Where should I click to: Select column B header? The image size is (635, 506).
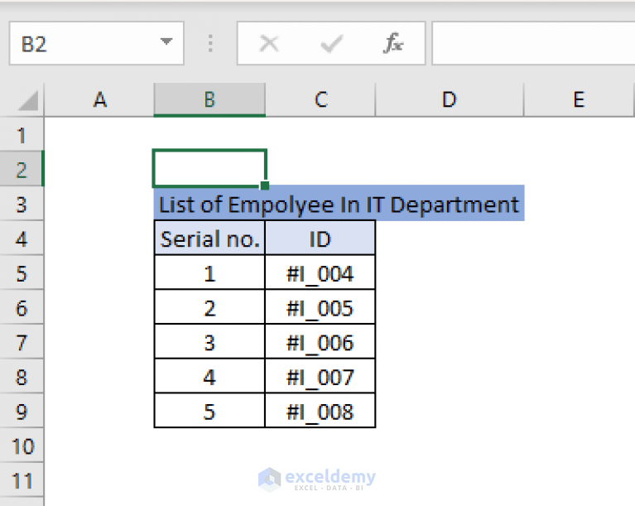point(209,99)
